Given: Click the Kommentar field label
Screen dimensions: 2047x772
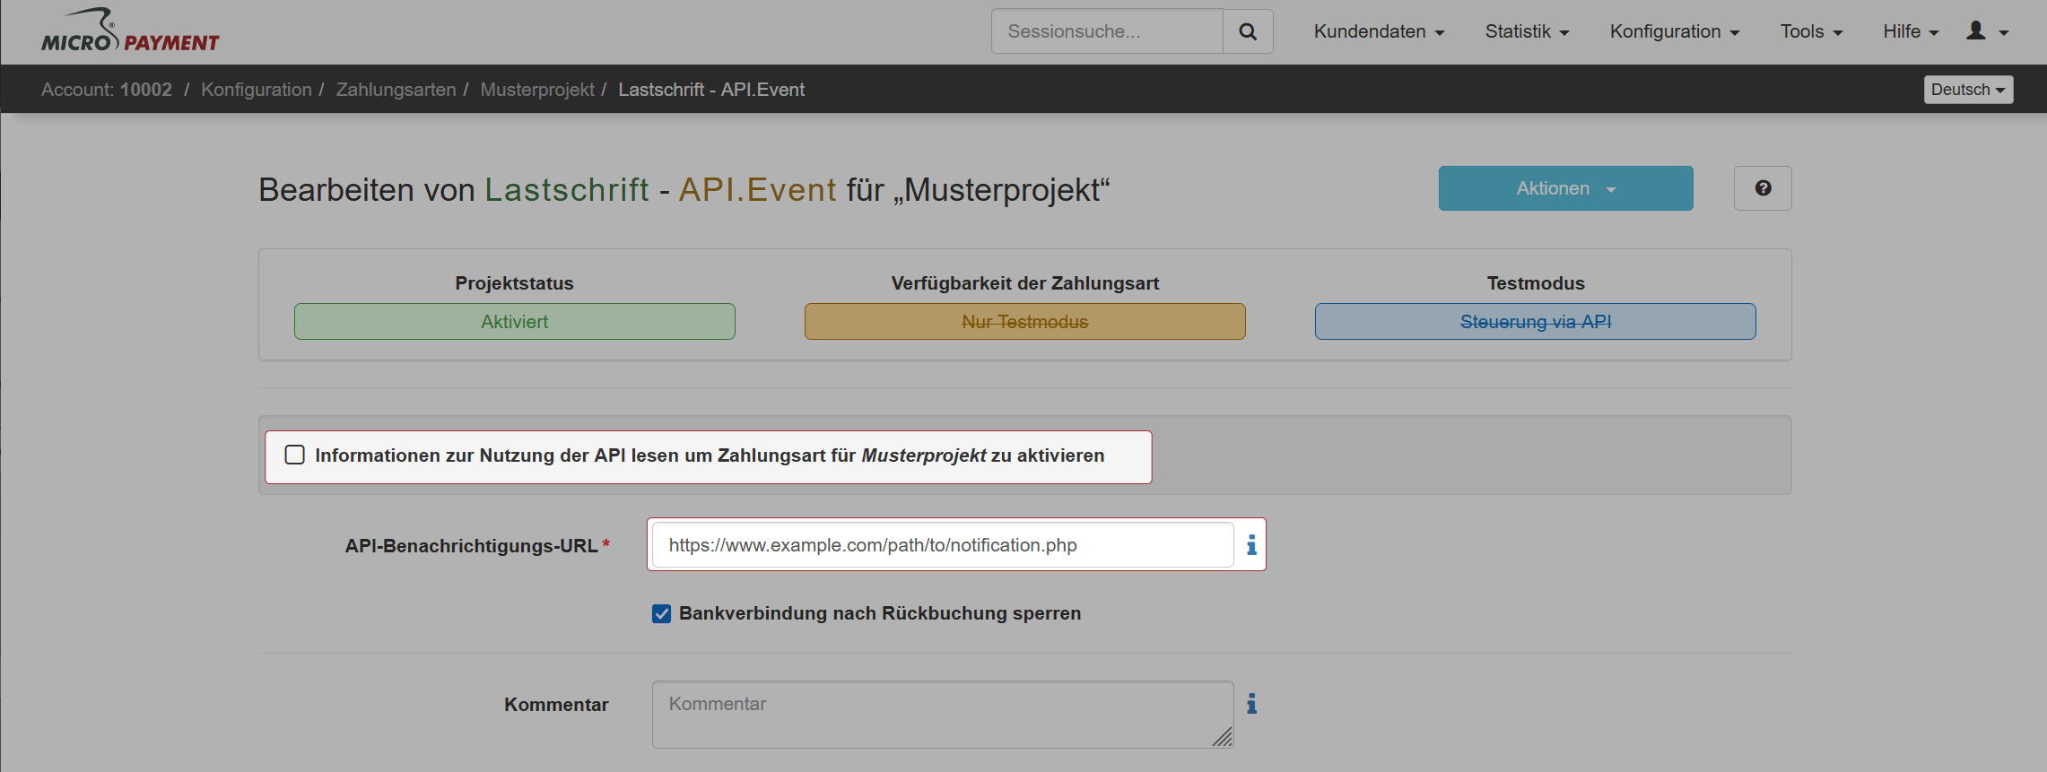Looking at the screenshot, I should (x=556, y=705).
